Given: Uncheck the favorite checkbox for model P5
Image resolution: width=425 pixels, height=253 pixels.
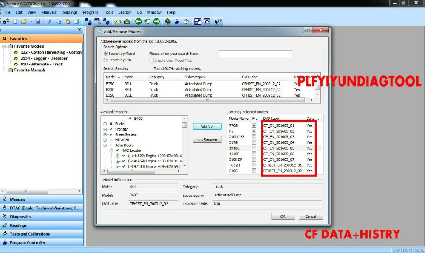Looking at the screenshot, I should [x=254, y=131].
